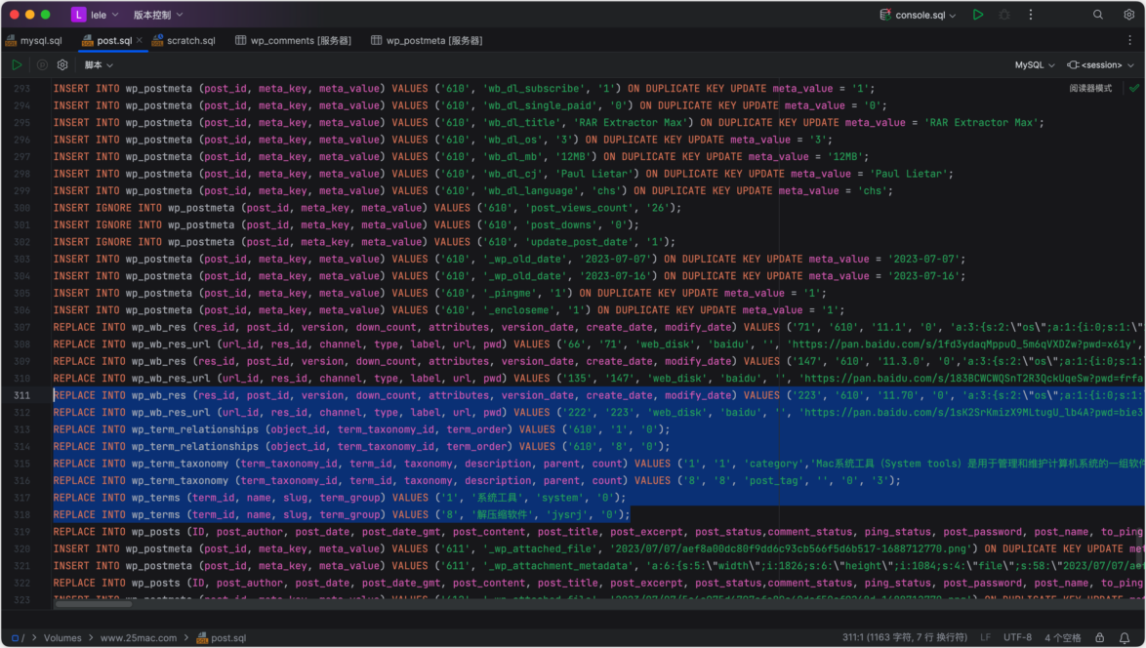Switch to the scratch.sql tab

184,40
